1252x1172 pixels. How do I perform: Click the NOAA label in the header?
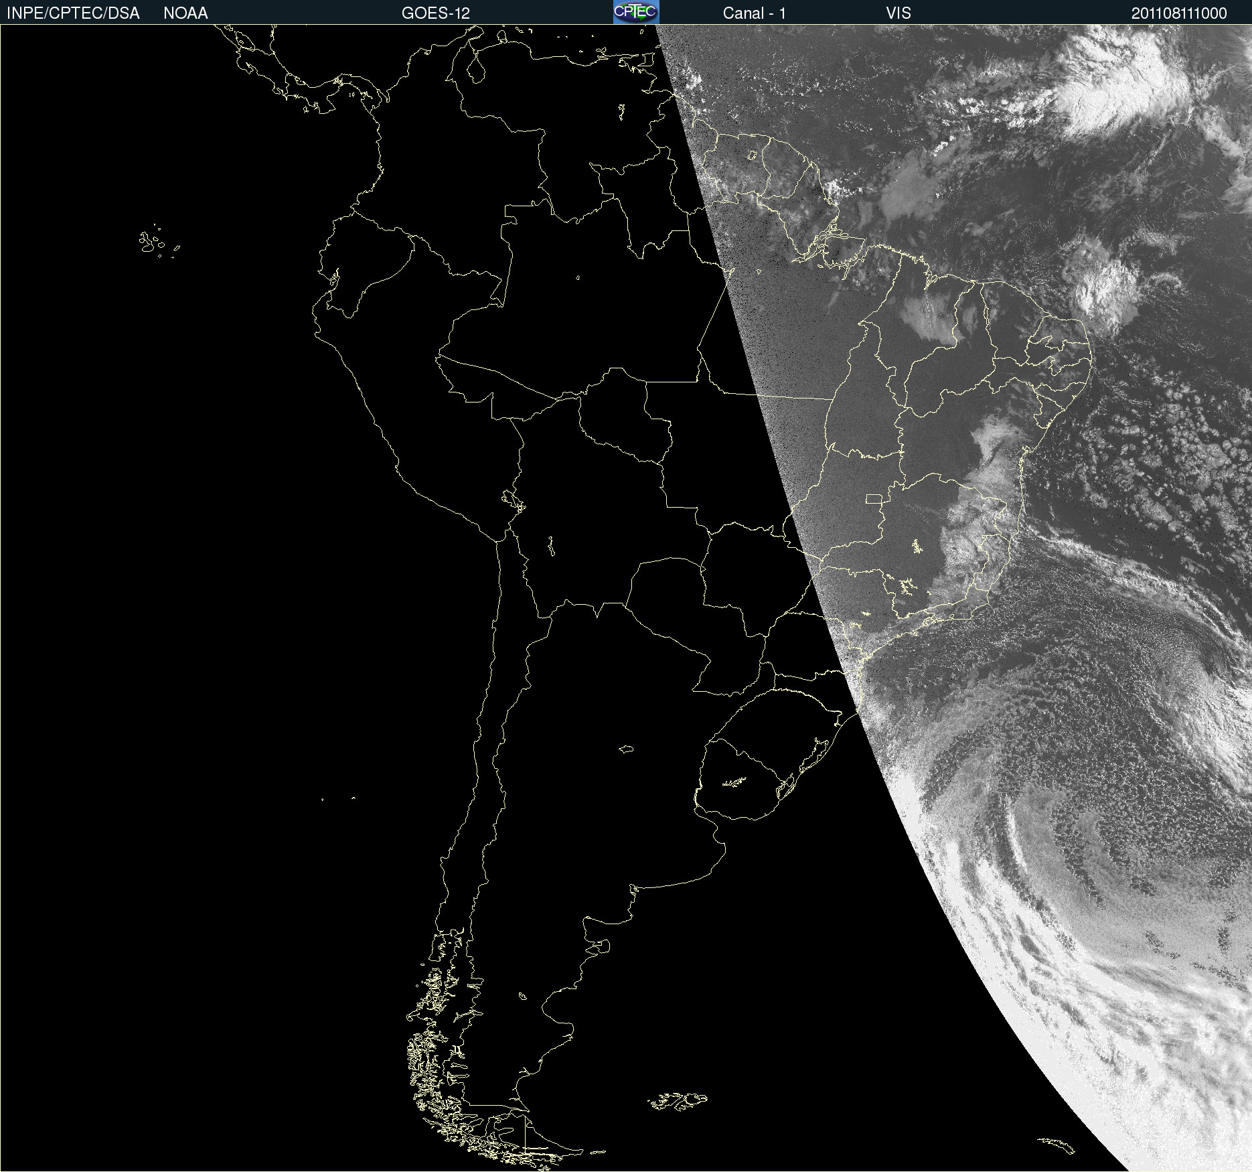coord(185,13)
